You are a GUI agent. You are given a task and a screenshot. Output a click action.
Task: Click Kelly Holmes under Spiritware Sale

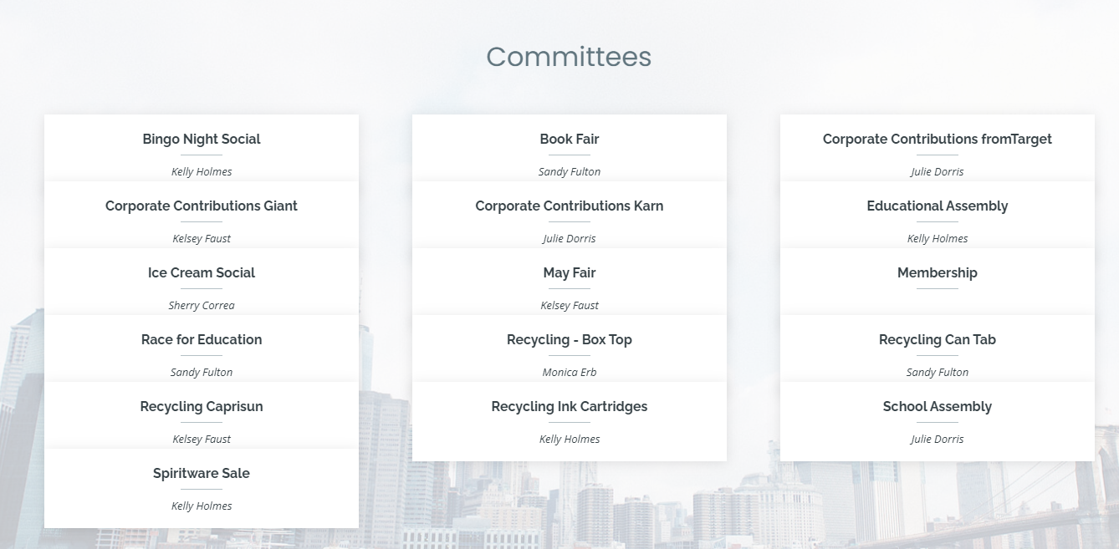point(202,506)
